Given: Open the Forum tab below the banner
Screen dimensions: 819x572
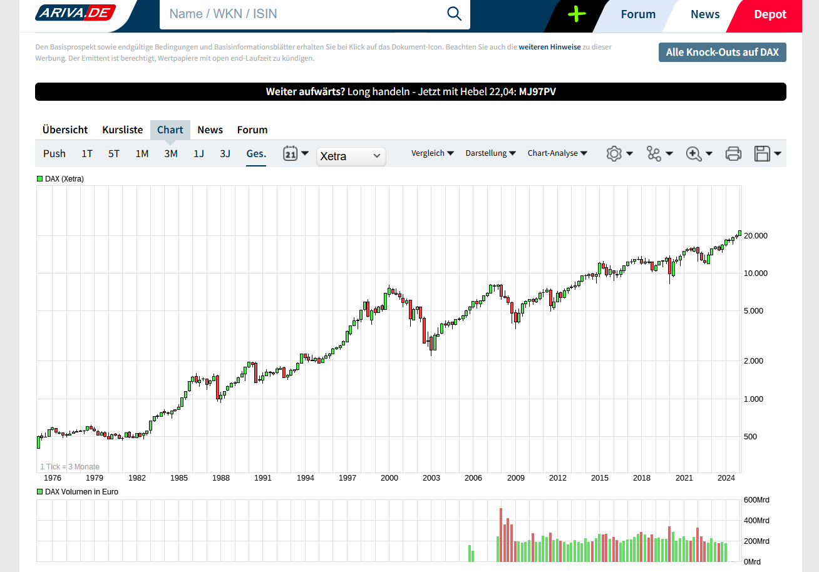Looking at the screenshot, I should pos(252,130).
